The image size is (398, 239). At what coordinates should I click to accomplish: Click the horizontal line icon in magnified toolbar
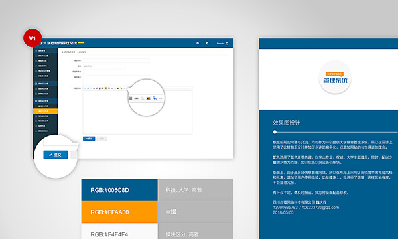161,98
